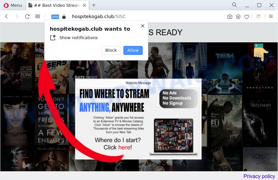Image resolution: width=278 pixels, height=180 pixels.
Task: Select the Best Video Stream tab
Action: 57,5
